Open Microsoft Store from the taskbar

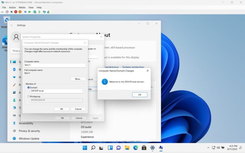coord(144,148)
